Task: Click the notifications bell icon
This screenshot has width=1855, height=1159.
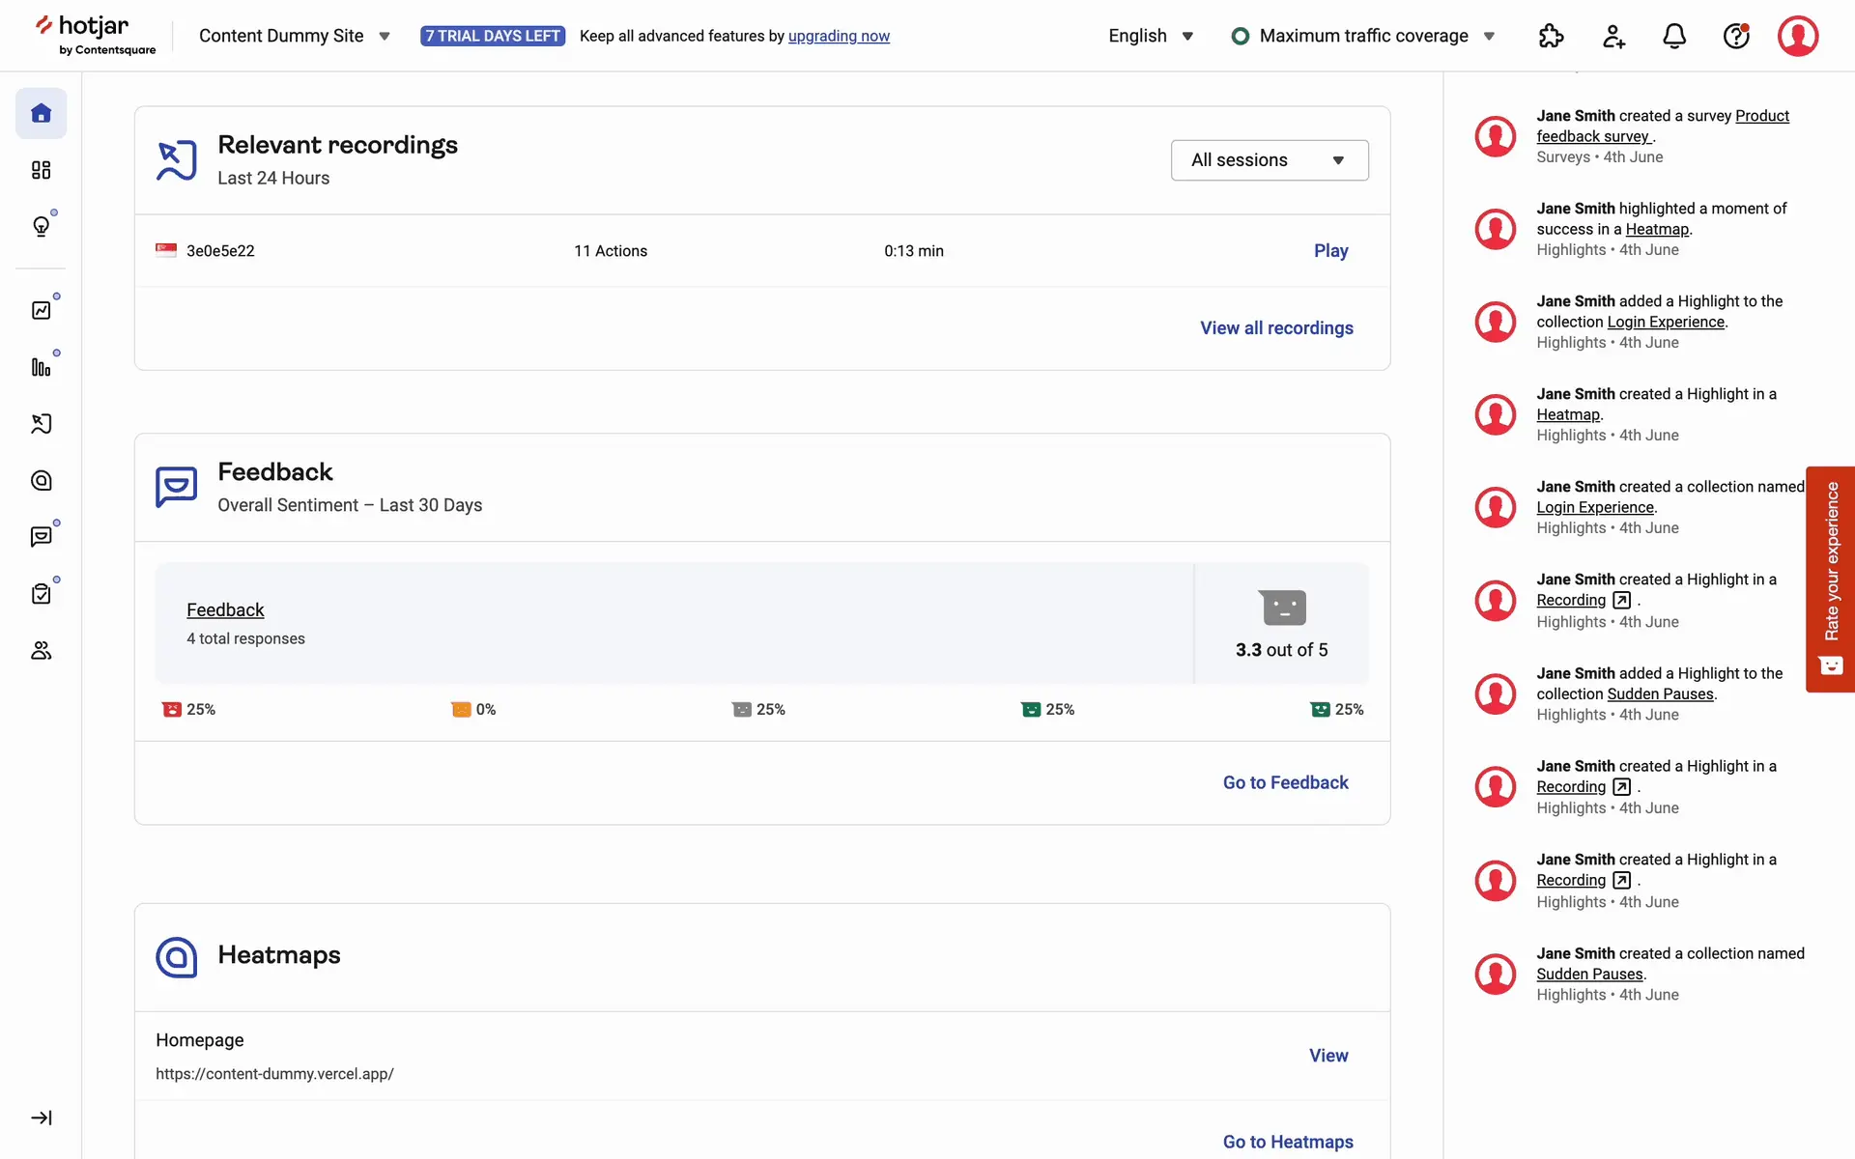Action: pyautogui.click(x=1674, y=36)
